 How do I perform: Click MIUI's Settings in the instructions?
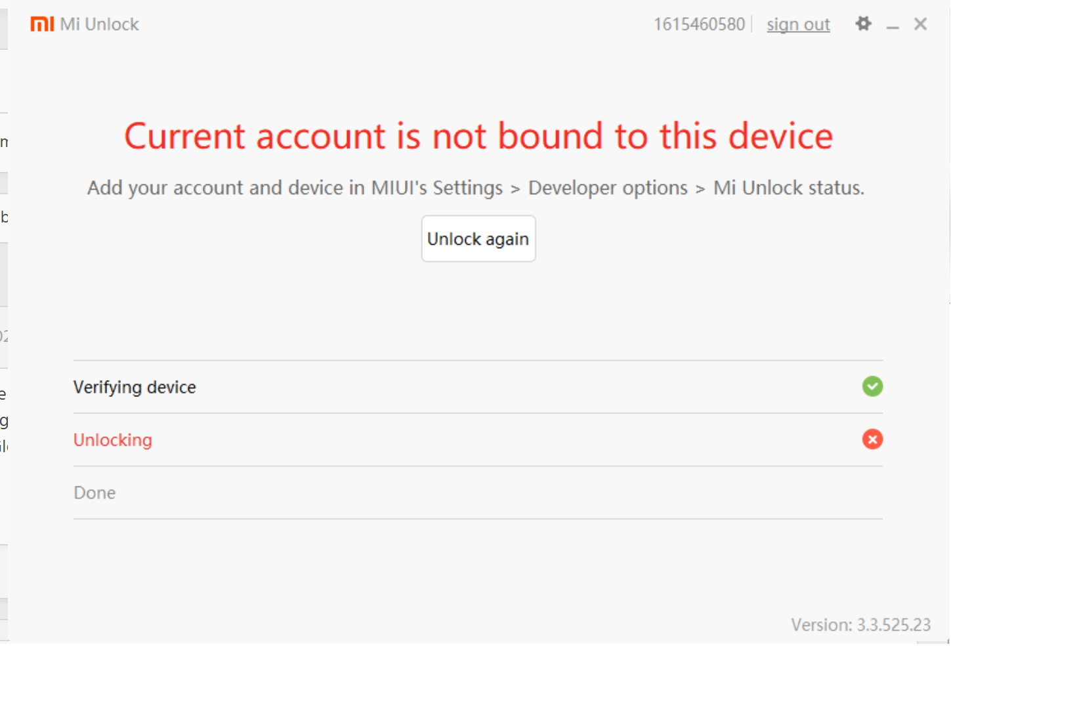point(437,188)
